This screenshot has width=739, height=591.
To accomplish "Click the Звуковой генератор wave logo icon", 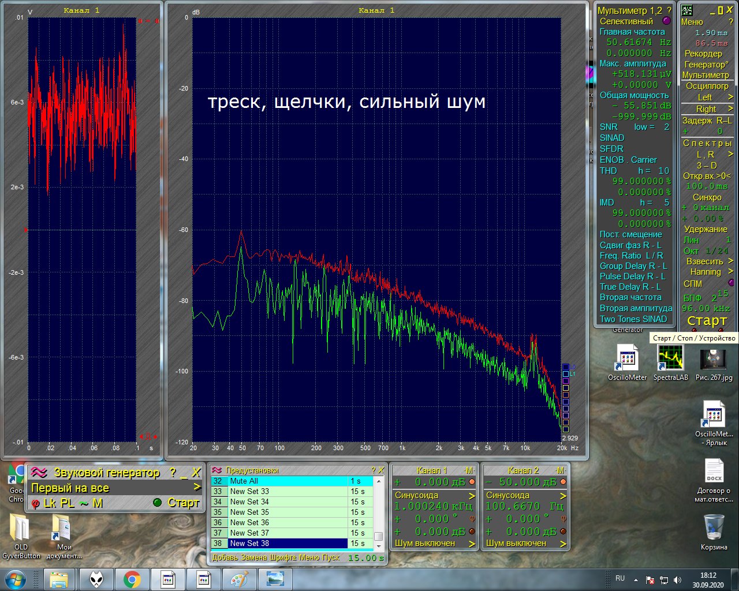I will 39,472.
